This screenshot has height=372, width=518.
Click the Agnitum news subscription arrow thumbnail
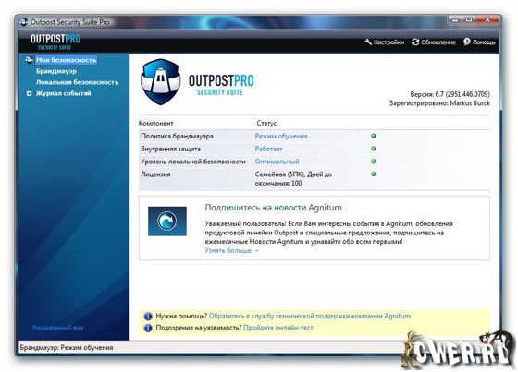(167, 221)
